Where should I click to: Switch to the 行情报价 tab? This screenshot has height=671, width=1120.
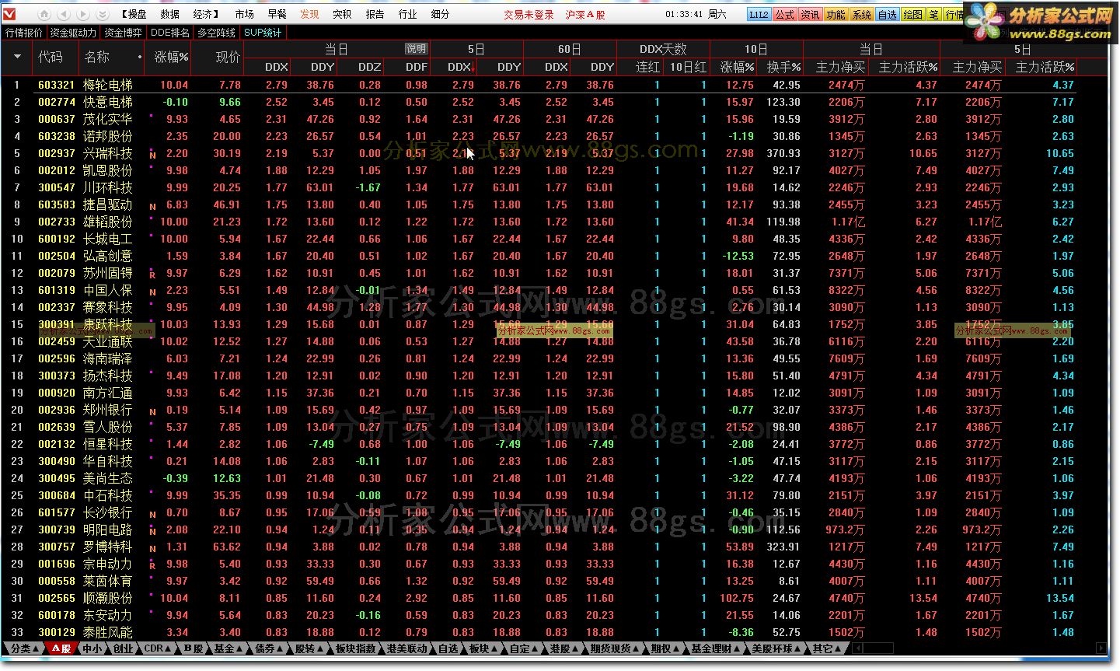(24, 33)
